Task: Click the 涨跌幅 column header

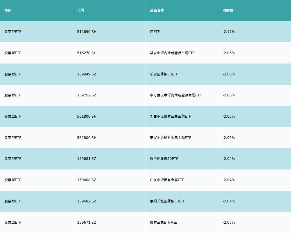Action: 228,10
